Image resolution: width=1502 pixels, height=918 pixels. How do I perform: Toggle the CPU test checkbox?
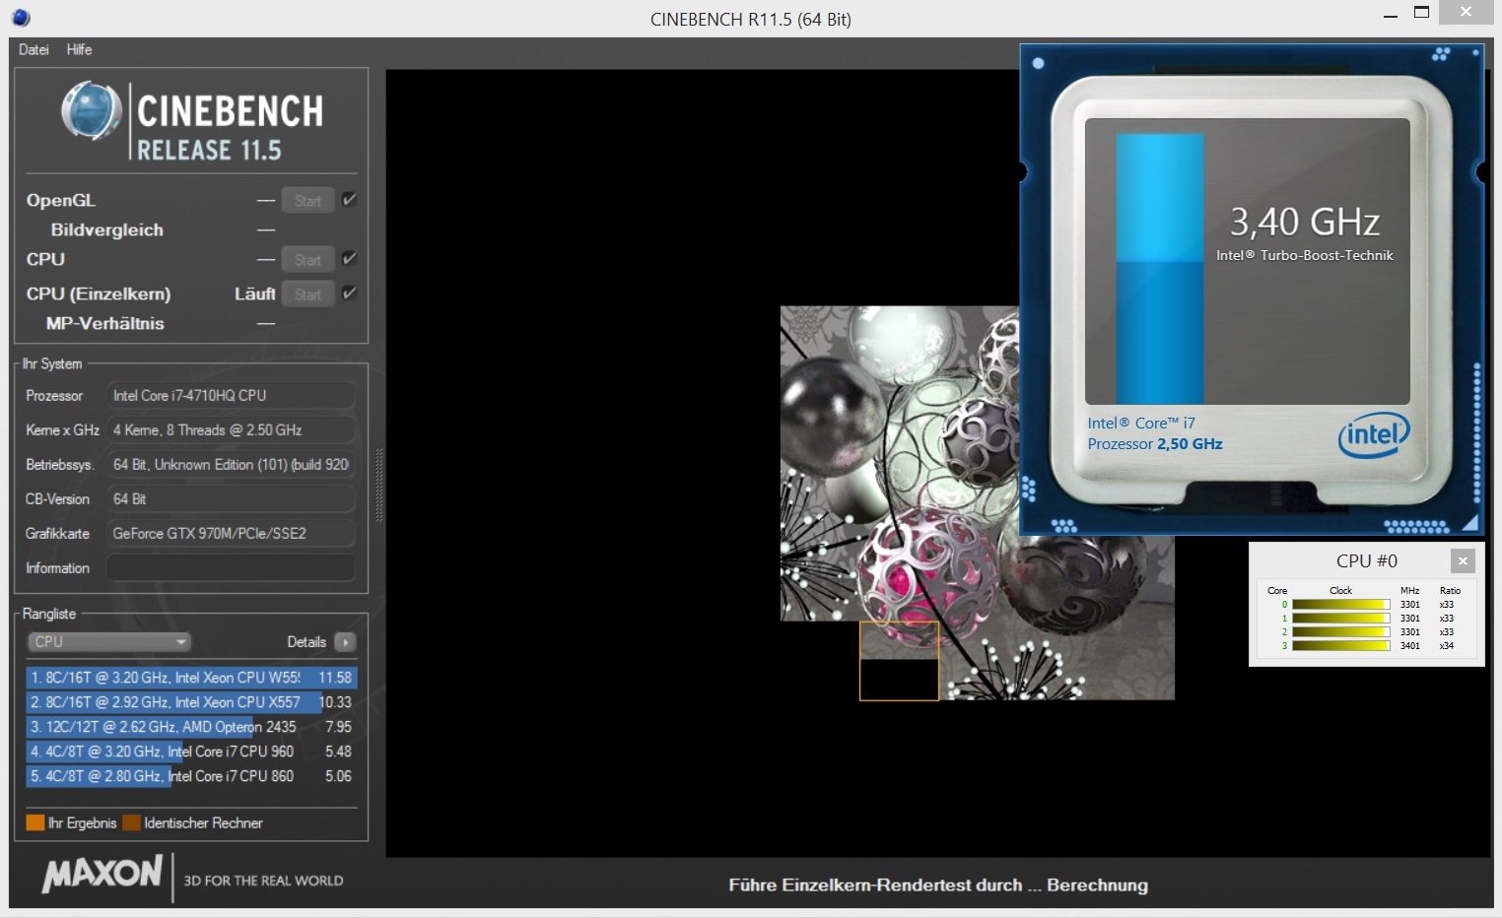[x=349, y=259]
